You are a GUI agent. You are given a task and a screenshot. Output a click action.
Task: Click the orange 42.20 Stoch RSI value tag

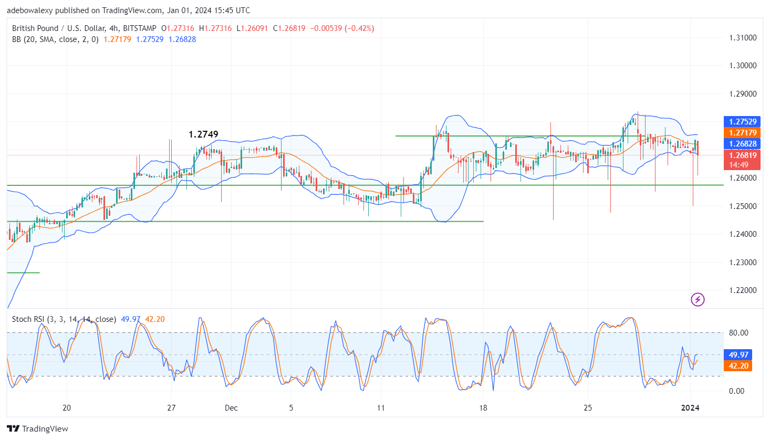tap(738, 366)
